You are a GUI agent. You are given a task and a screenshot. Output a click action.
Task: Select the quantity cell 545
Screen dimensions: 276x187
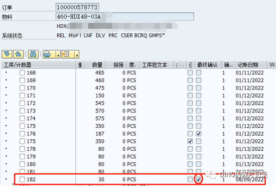(100, 103)
